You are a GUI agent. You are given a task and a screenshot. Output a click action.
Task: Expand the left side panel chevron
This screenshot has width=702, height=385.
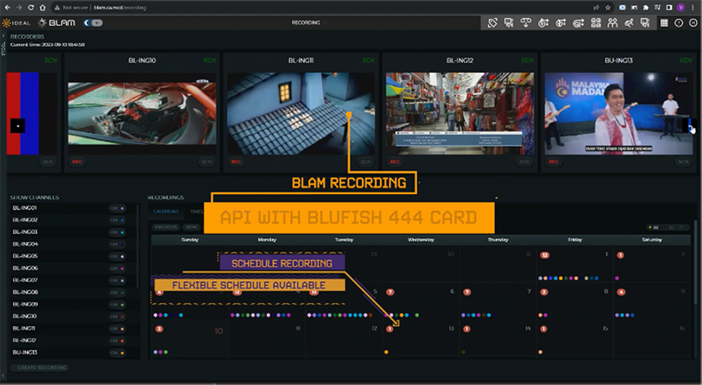pos(3,36)
